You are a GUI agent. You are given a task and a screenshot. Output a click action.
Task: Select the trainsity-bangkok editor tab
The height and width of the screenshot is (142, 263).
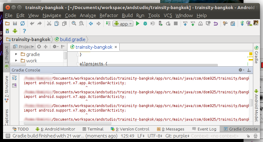pos(93,47)
